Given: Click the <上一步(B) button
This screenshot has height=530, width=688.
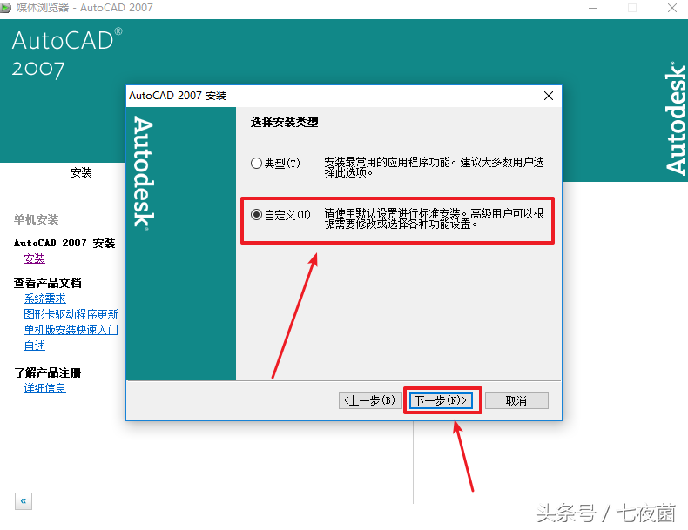Looking at the screenshot, I should point(370,400).
